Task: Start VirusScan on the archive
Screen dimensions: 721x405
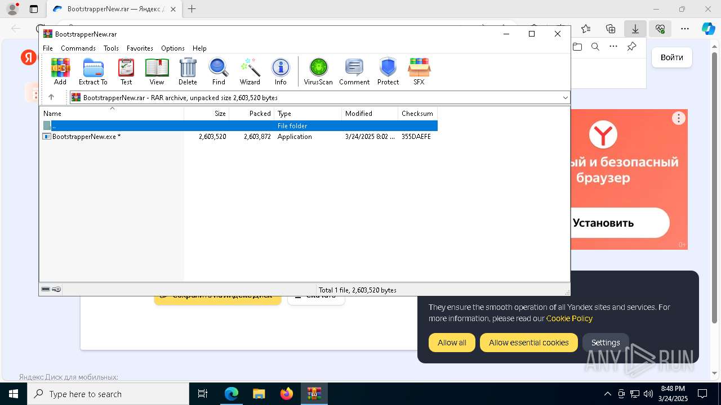Action: click(318, 71)
